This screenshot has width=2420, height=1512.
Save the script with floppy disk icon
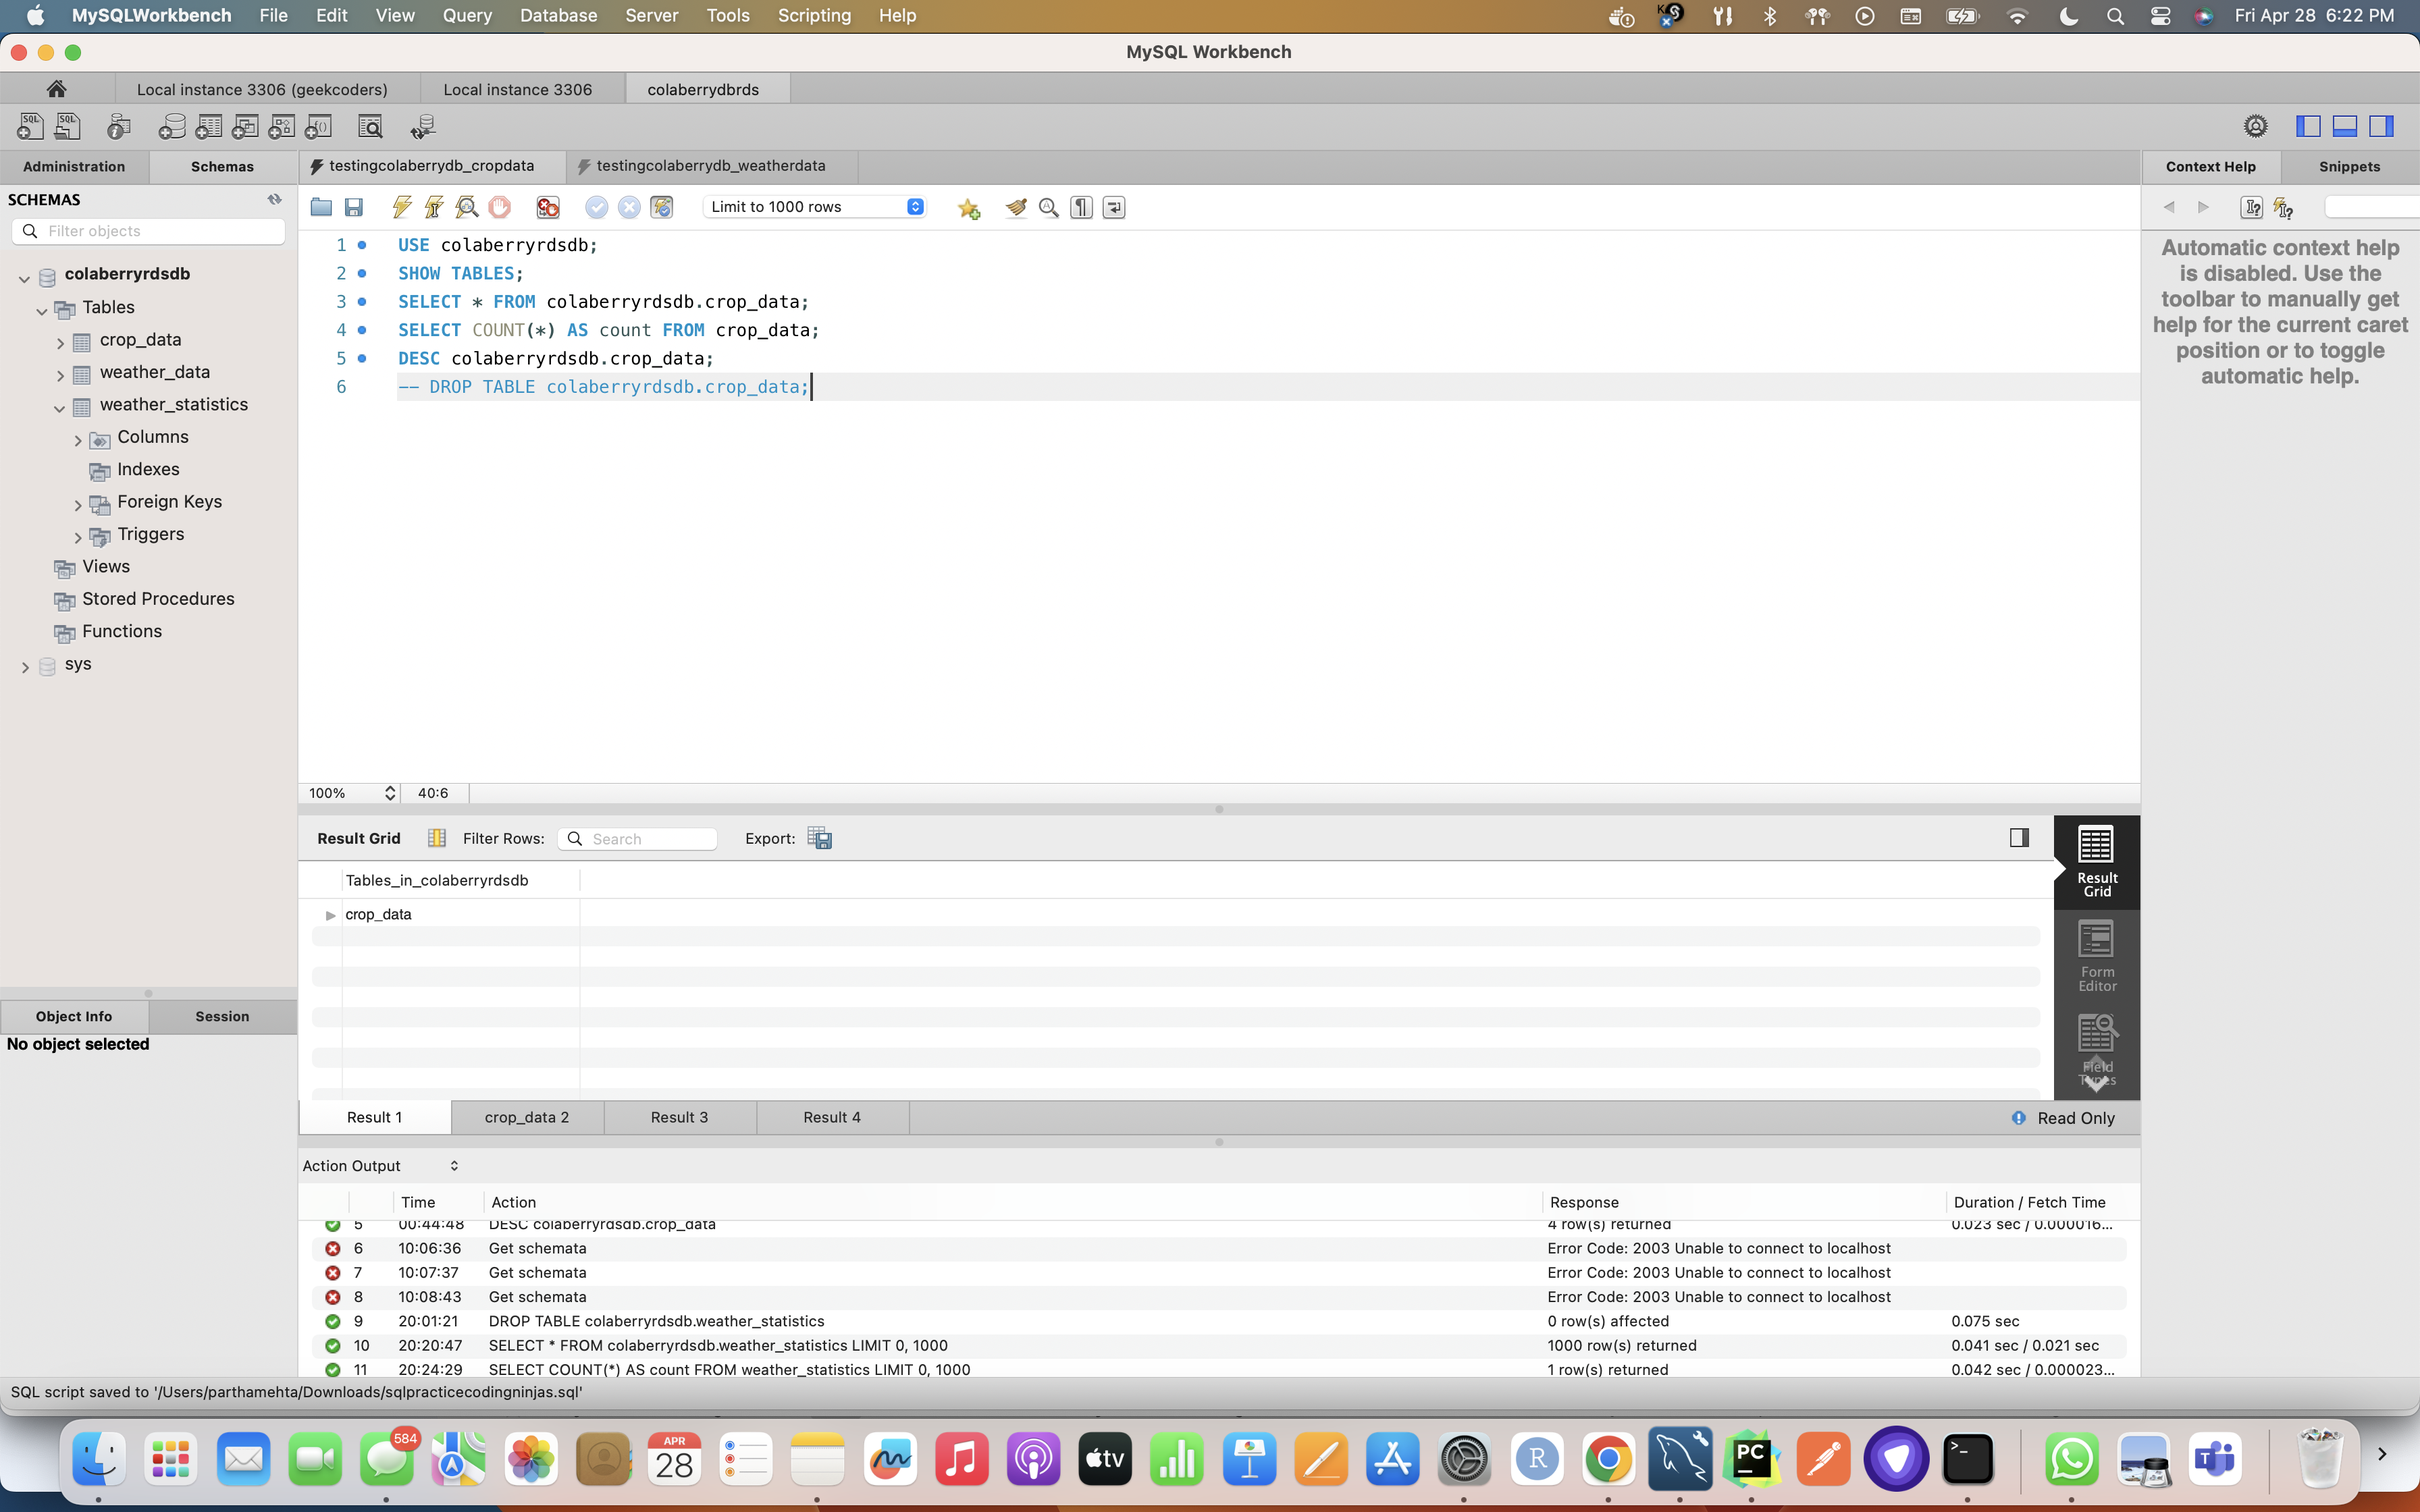[354, 207]
